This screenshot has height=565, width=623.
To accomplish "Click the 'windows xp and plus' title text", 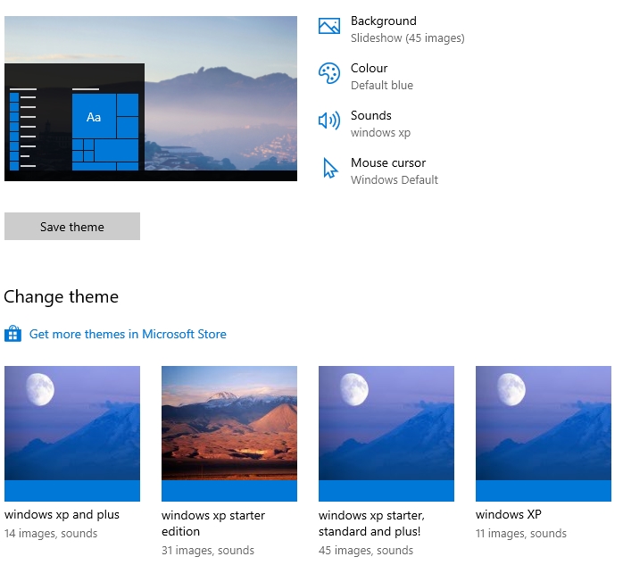I will click(x=62, y=514).
